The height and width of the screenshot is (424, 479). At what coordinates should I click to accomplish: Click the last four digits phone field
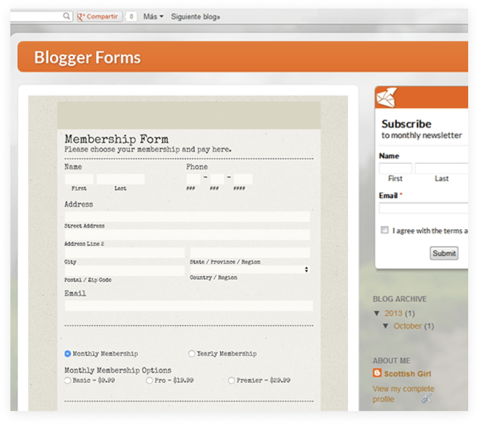243,179
